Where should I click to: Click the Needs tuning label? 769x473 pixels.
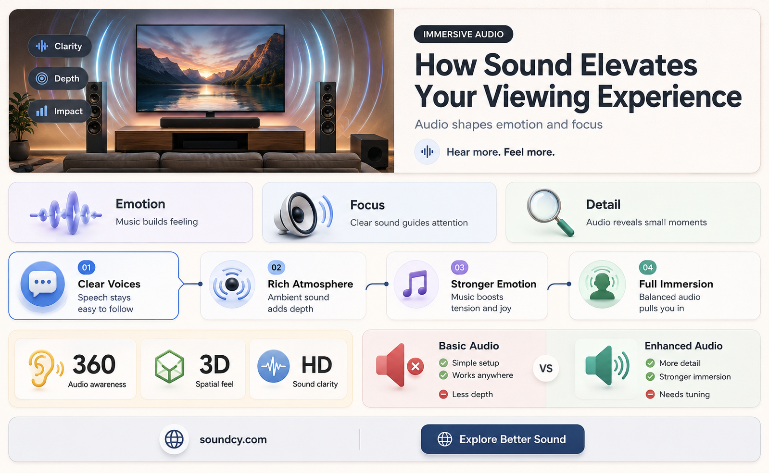684,394
